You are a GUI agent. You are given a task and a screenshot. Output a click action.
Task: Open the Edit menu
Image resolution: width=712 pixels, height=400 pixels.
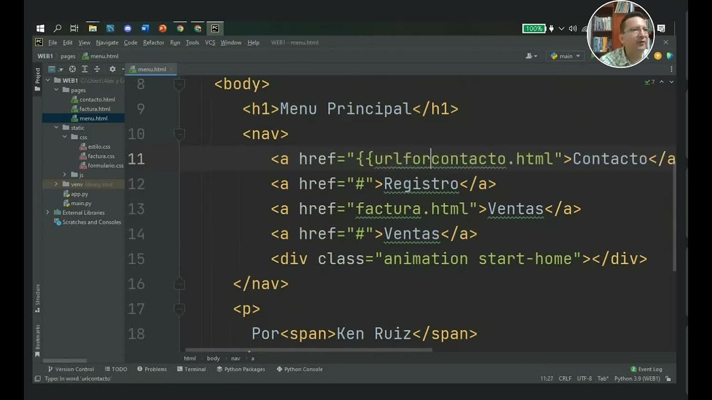(x=67, y=43)
